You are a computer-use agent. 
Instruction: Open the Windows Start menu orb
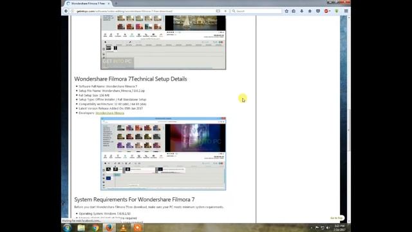point(67,227)
